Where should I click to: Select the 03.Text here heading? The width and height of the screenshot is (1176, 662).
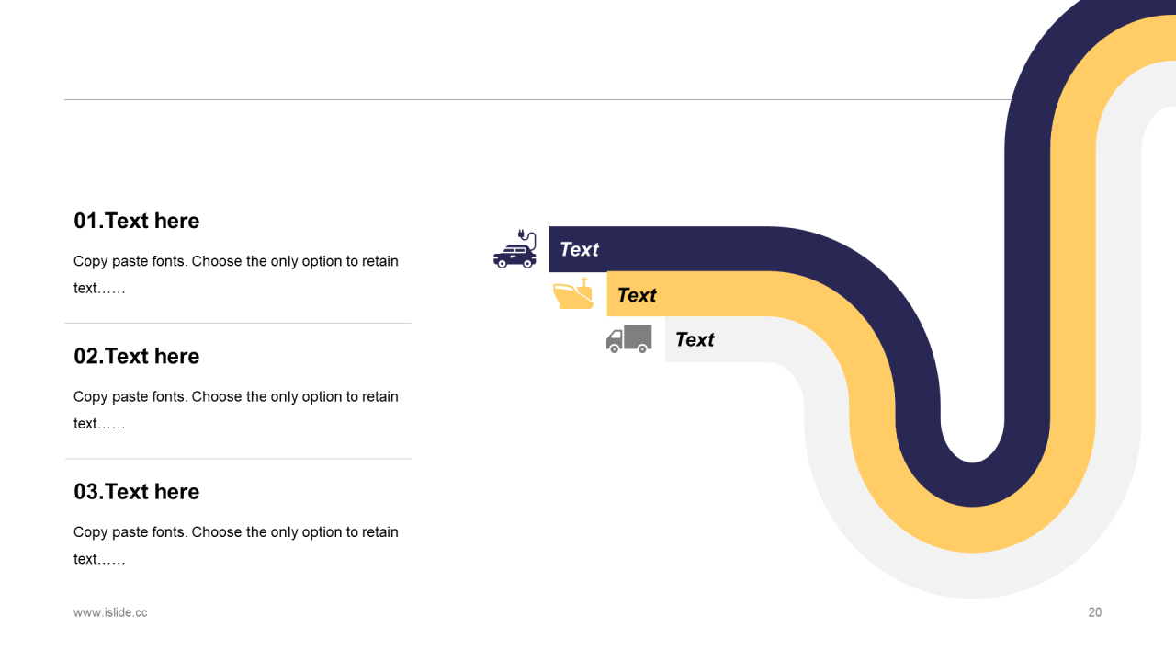pos(137,491)
